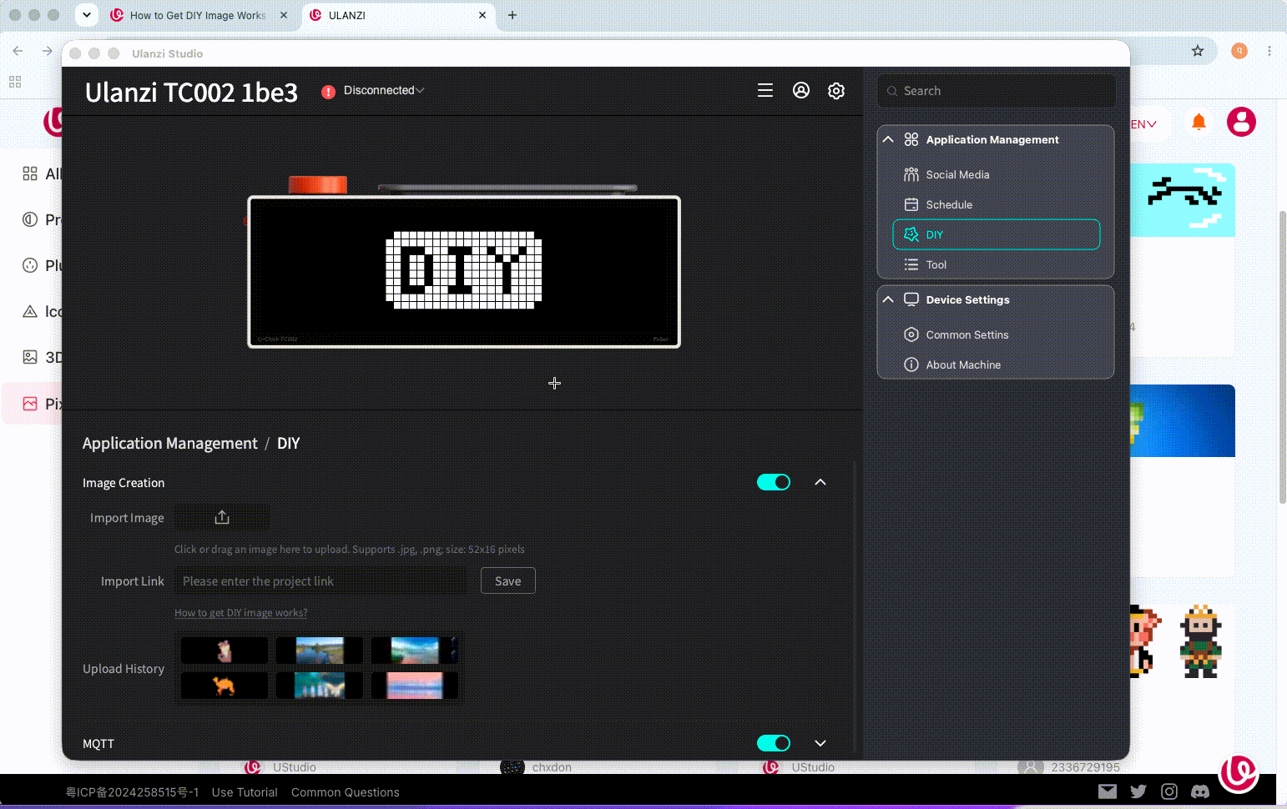Open the red user avatar on the webpage

[x=1241, y=122]
